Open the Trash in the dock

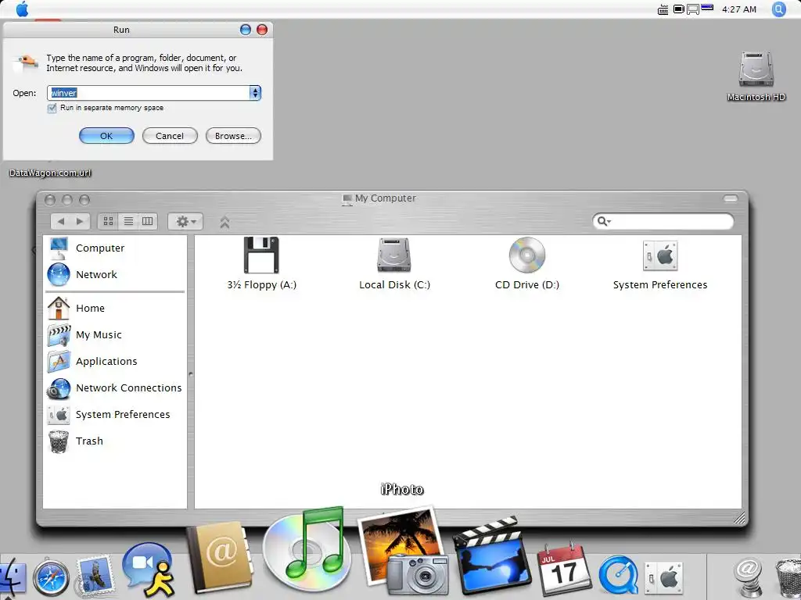(788, 577)
